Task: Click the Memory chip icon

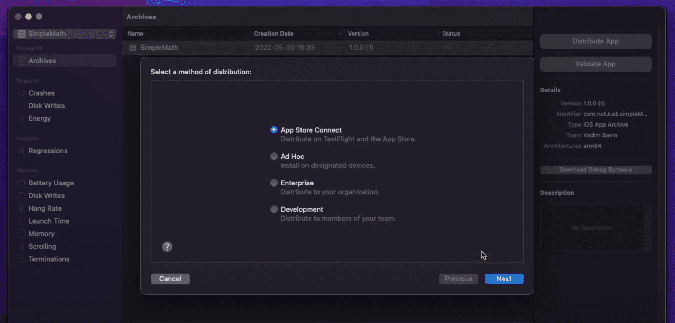Action: tap(22, 234)
